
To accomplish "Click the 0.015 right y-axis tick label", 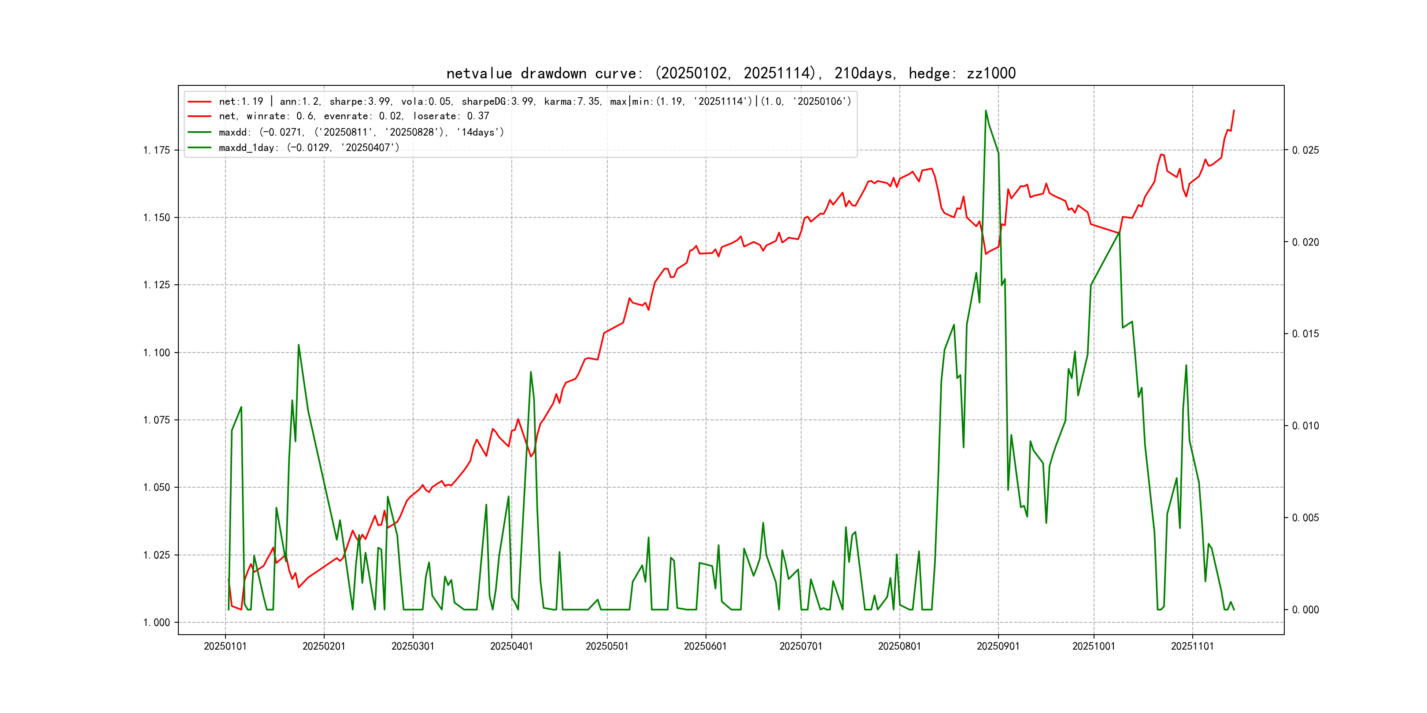I will click(x=1305, y=334).
